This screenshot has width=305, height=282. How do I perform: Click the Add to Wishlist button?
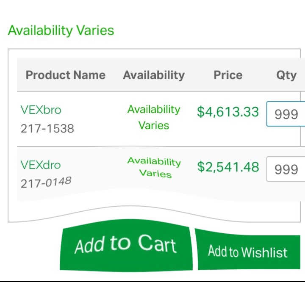(248, 252)
